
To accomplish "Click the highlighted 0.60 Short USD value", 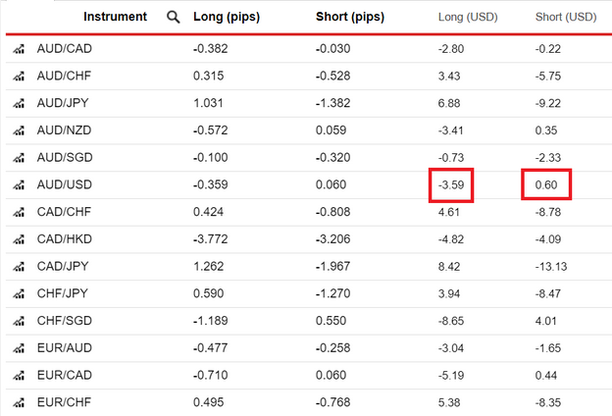I will click(546, 183).
